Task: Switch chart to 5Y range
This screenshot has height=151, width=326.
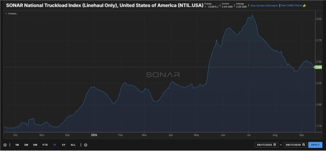Action: 63,145
